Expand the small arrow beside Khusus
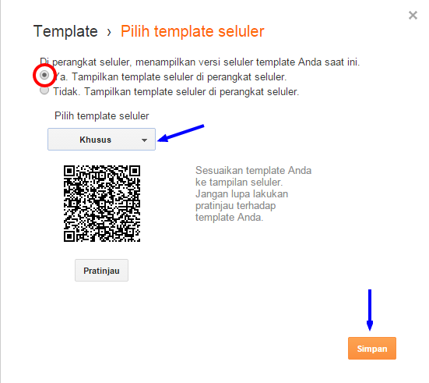 (145, 140)
